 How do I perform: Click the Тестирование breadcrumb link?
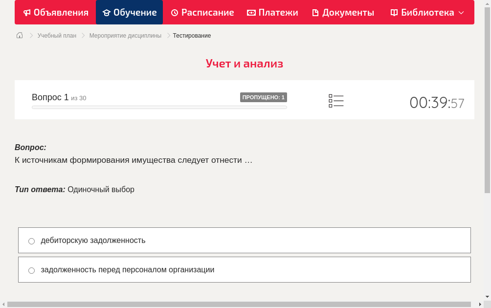pyautogui.click(x=191, y=35)
